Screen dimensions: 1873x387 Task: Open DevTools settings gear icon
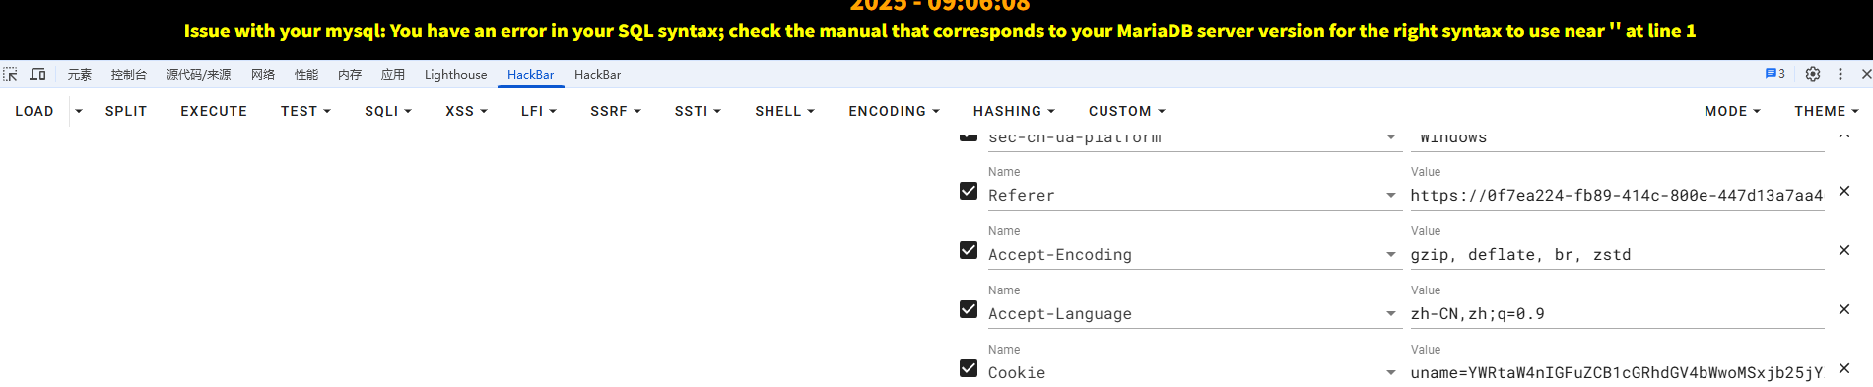coord(1813,74)
